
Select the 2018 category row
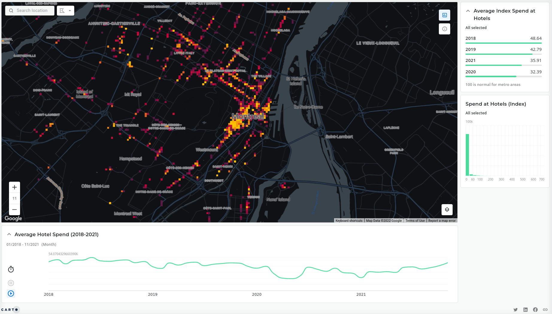pyautogui.click(x=503, y=39)
